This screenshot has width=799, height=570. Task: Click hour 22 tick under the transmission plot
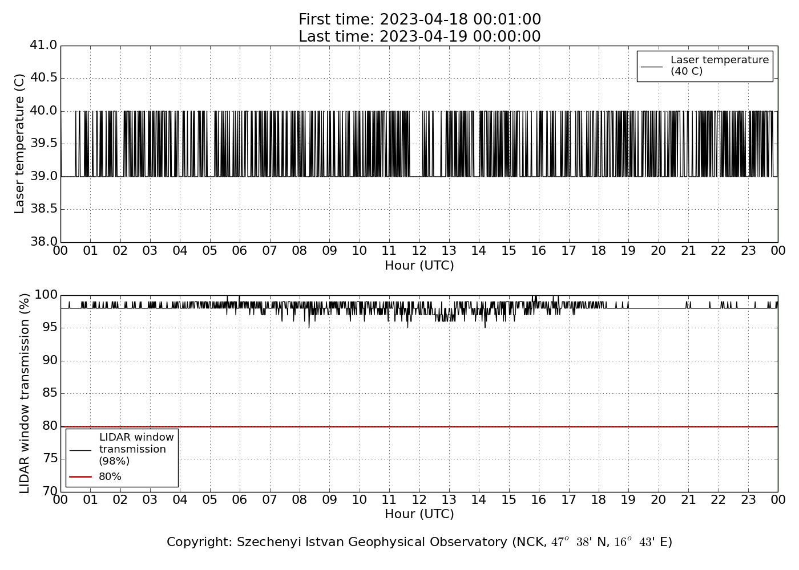click(718, 500)
